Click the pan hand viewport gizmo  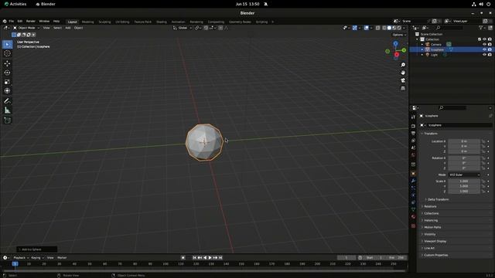tap(403, 73)
